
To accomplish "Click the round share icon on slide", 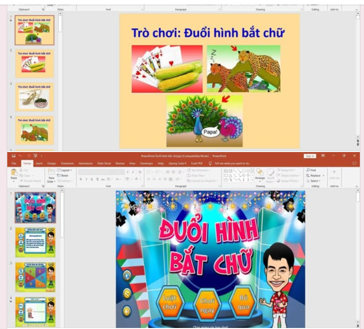I will [x=127, y=293].
